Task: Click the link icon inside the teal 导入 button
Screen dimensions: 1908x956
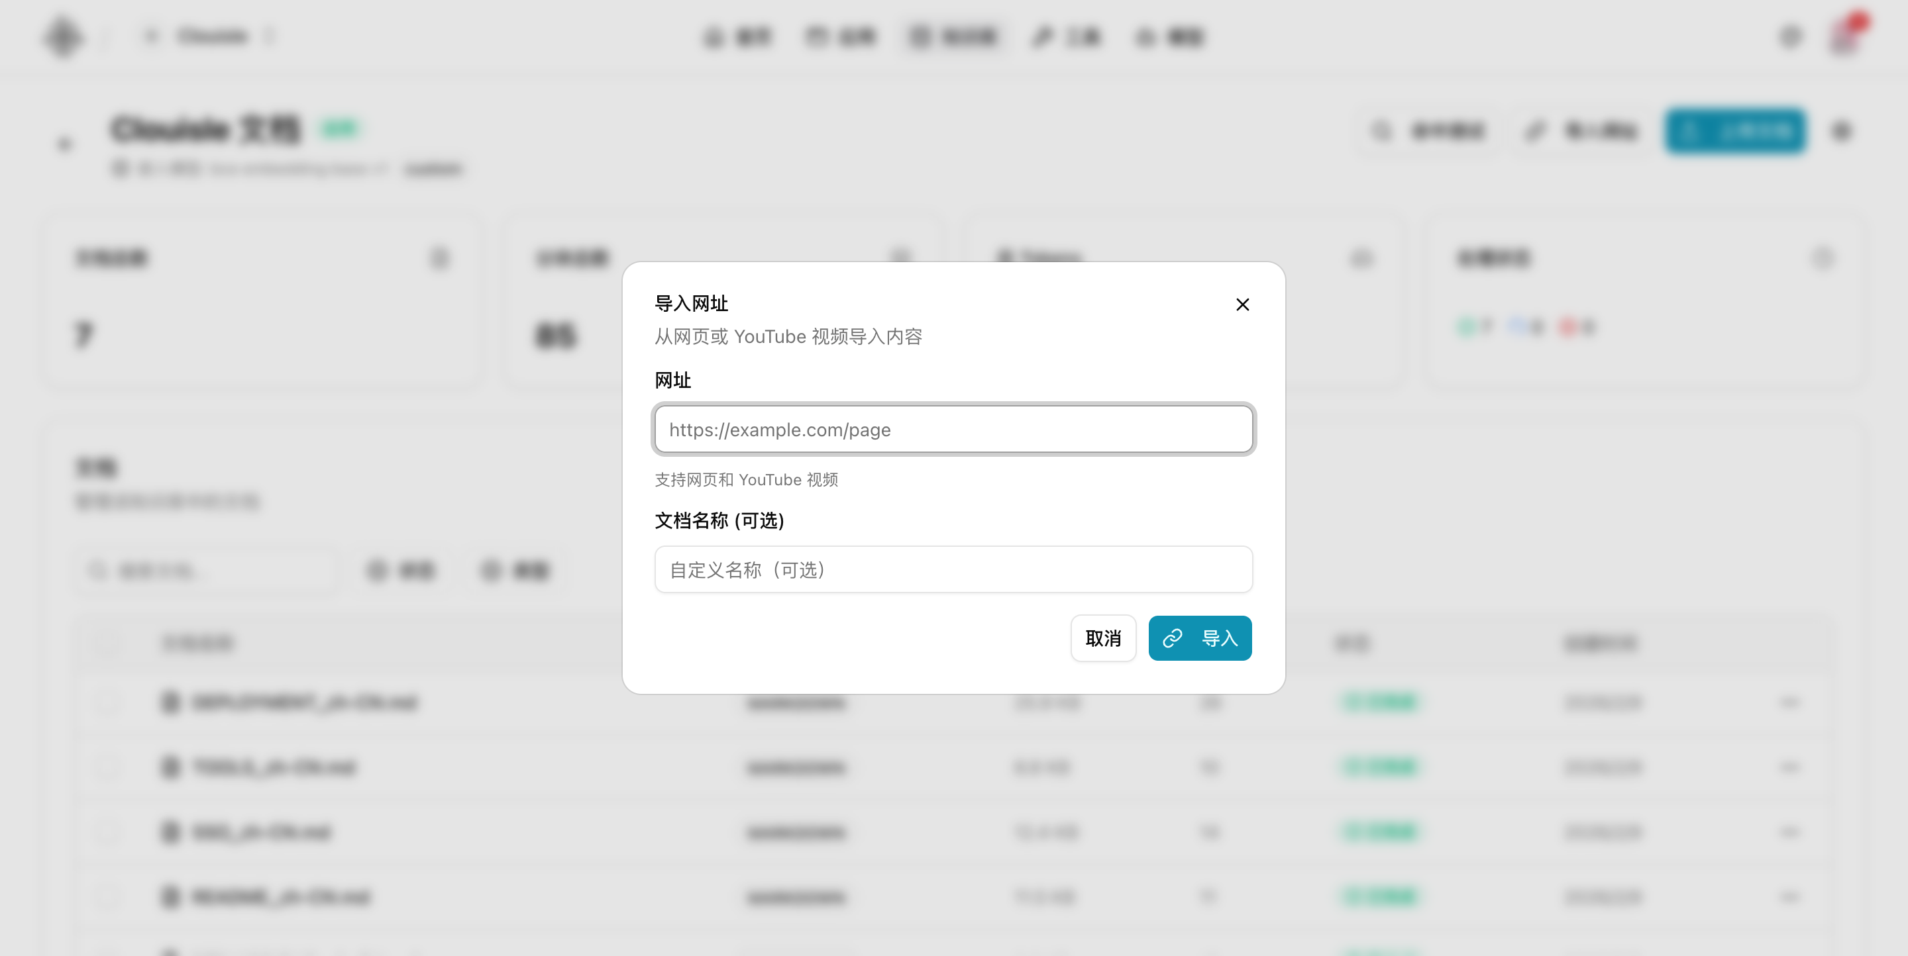Action: tap(1173, 638)
